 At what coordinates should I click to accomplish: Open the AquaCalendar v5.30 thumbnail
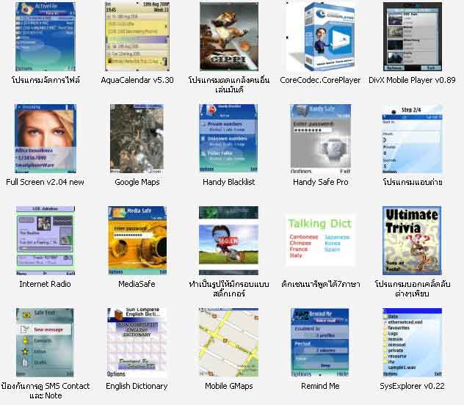coord(137,37)
